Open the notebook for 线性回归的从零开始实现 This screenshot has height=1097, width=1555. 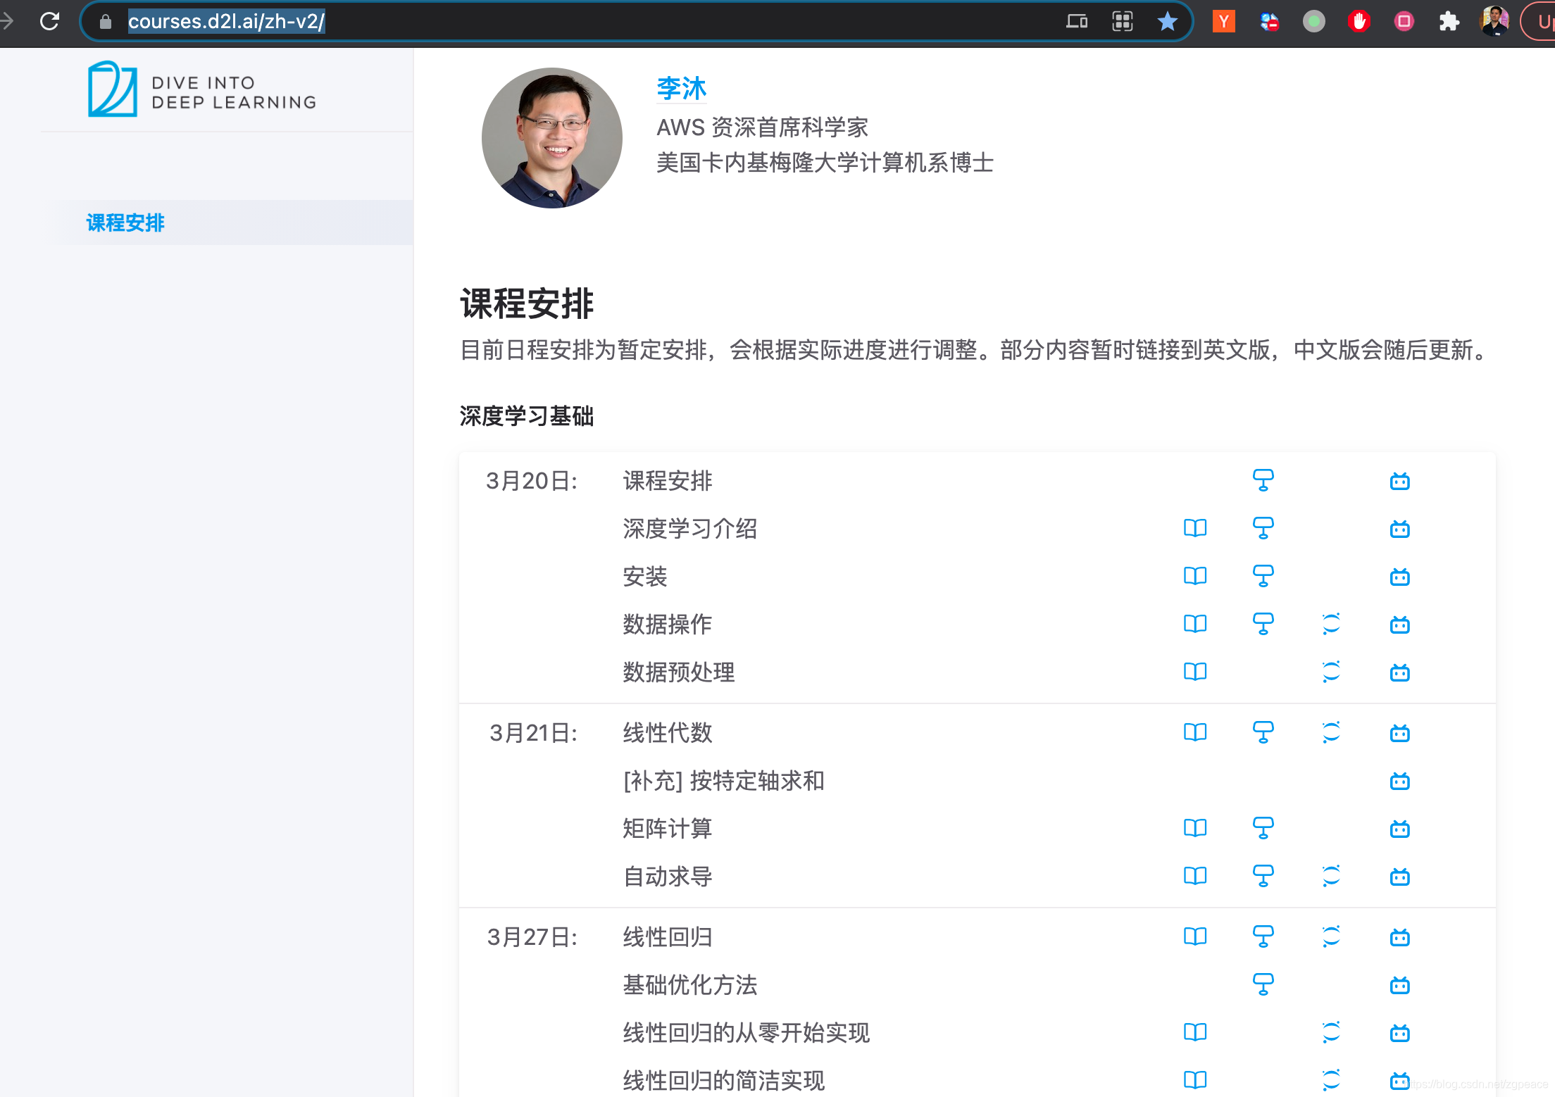pyautogui.click(x=1331, y=1033)
